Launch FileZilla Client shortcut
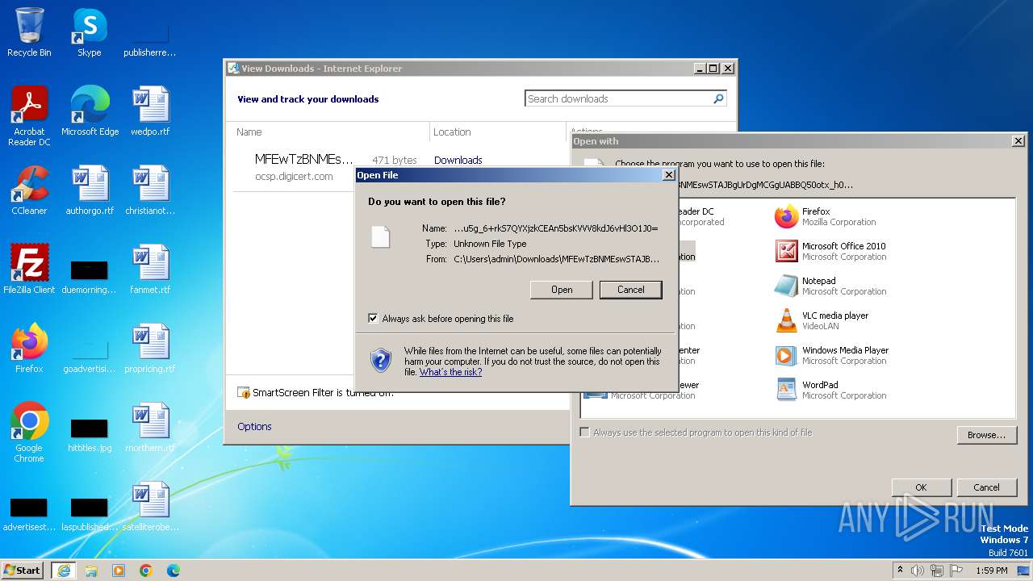Viewport: 1033px width, 581px height. point(29,270)
